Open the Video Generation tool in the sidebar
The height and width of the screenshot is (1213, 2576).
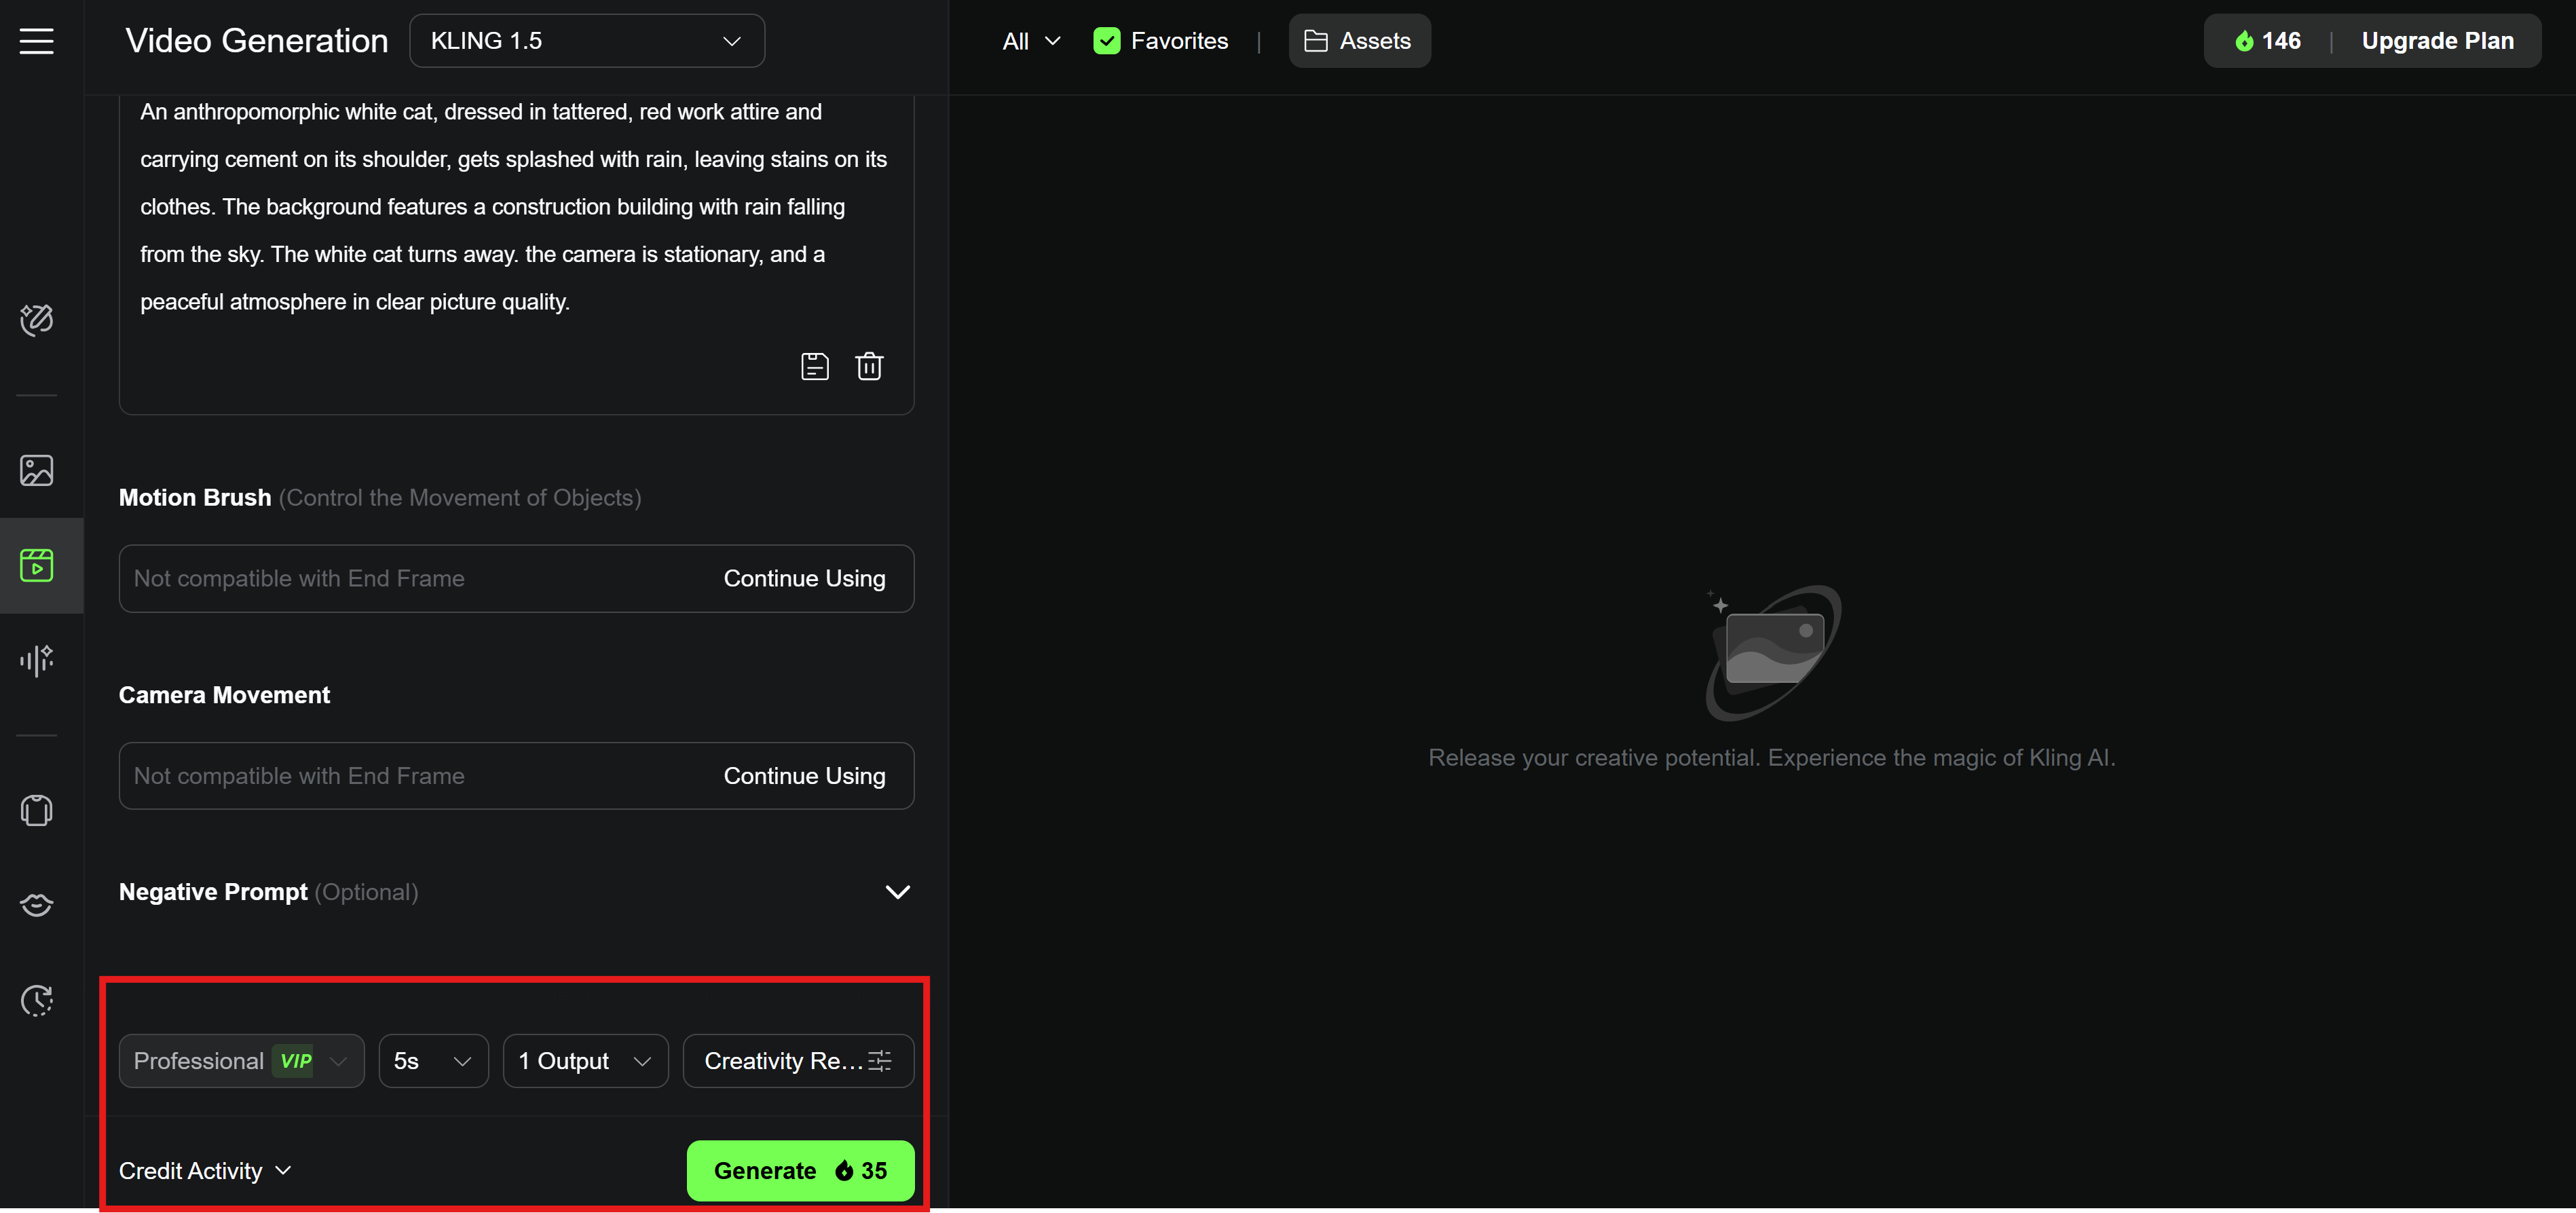click(37, 565)
